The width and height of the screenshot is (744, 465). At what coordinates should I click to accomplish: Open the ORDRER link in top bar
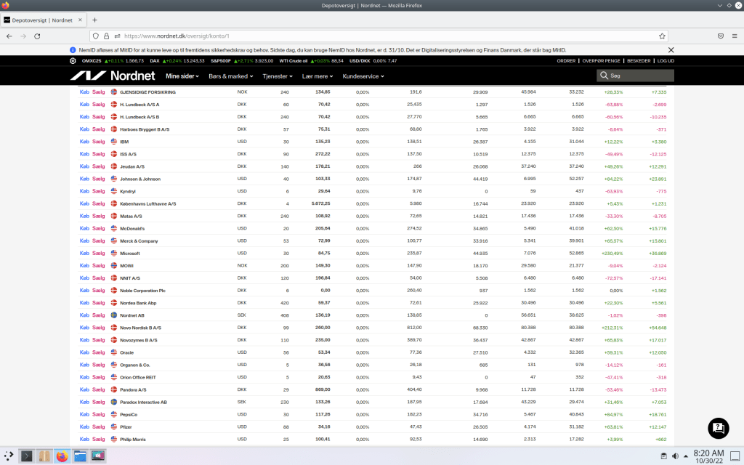click(x=566, y=61)
